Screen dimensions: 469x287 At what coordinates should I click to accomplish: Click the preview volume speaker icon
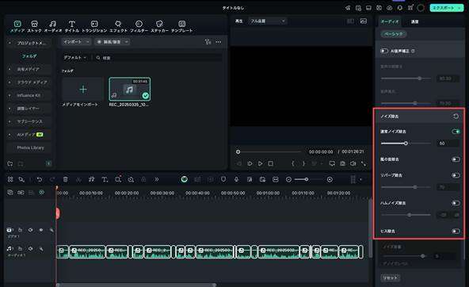(353, 163)
